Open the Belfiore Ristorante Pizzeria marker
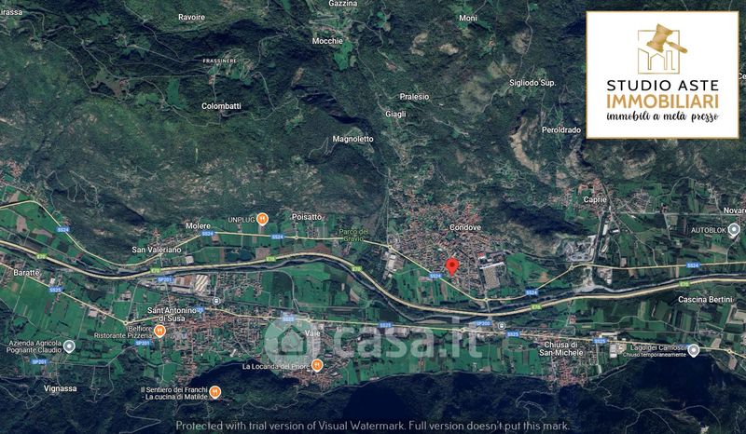746x434 pixels. (x=159, y=332)
